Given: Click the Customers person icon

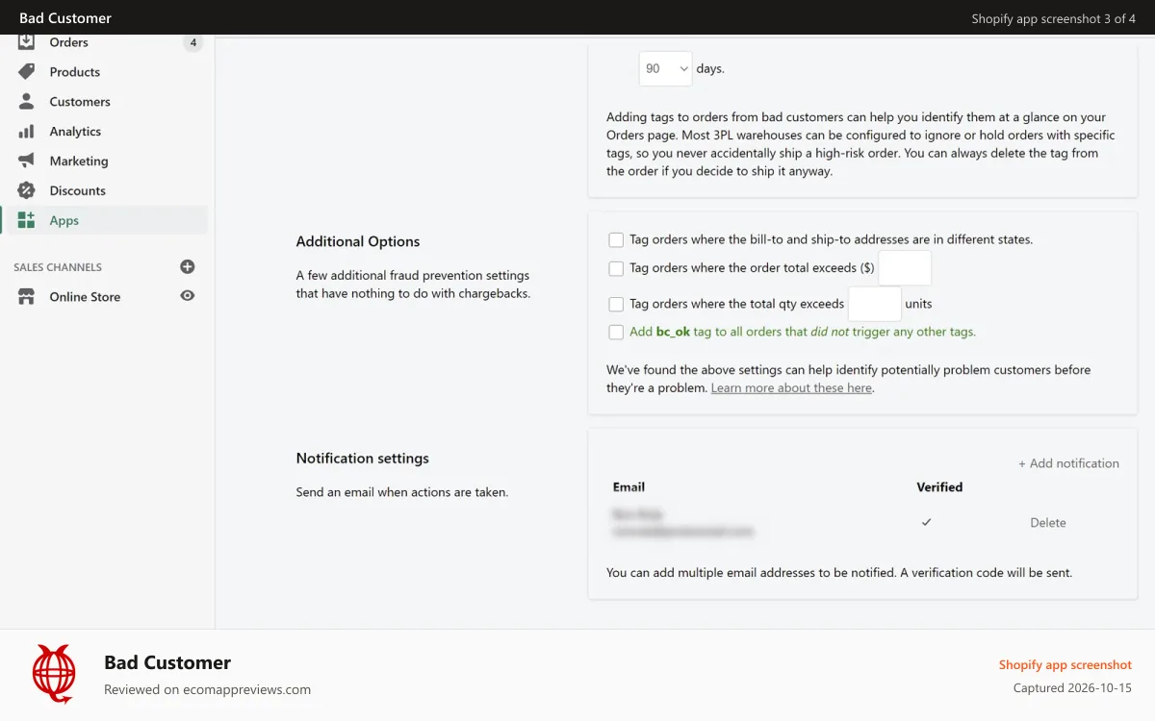Looking at the screenshot, I should 27,102.
